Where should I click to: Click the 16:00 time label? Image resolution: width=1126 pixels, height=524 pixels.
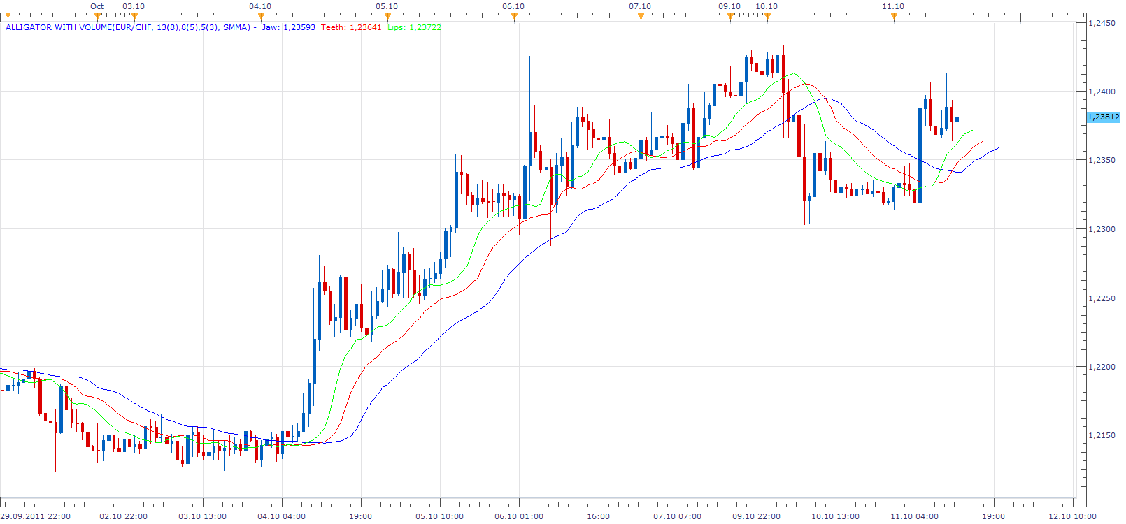coord(598,516)
